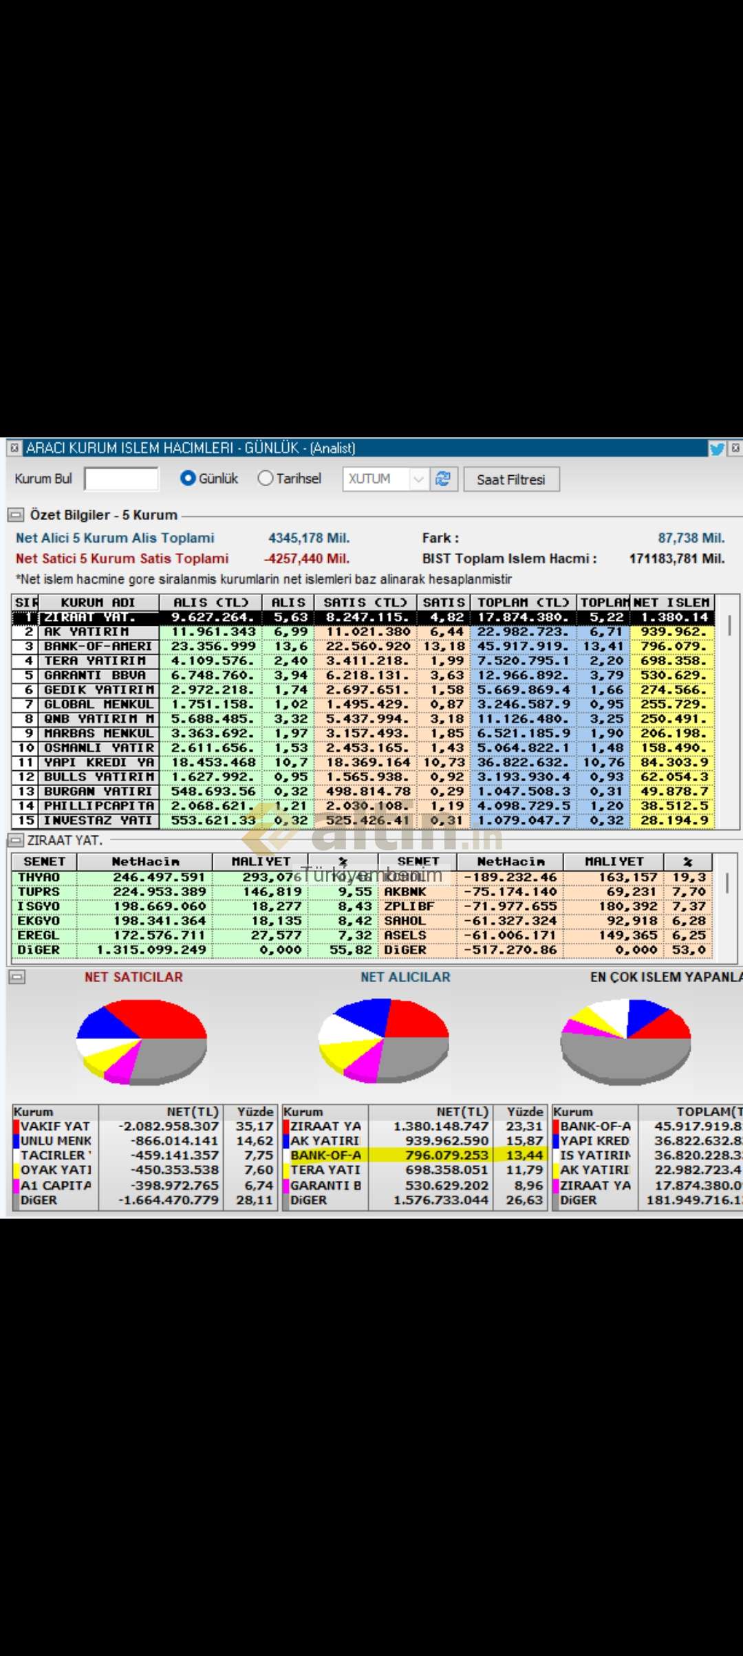The height and width of the screenshot is (1656, 743).
Task: Click TERA YATI in the net buyers legend
Action: [325, 1170]
